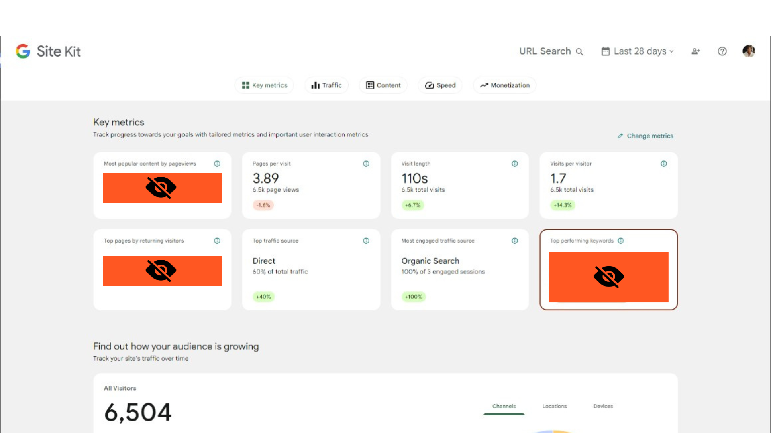The image size is (771, 433).
Task: Open the user profile avatar
Action: (x=749, y=51)
